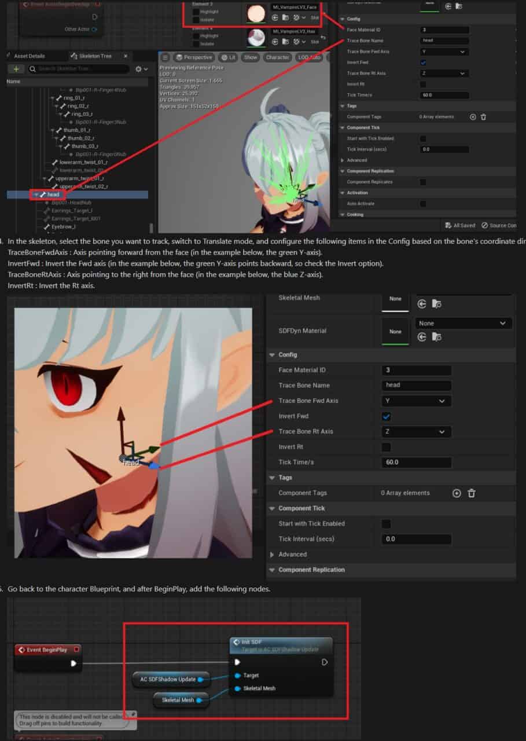Click the Source Control status icon
Image resolution: width=526 pixels, height=741 pixels.
coord(485,225)
